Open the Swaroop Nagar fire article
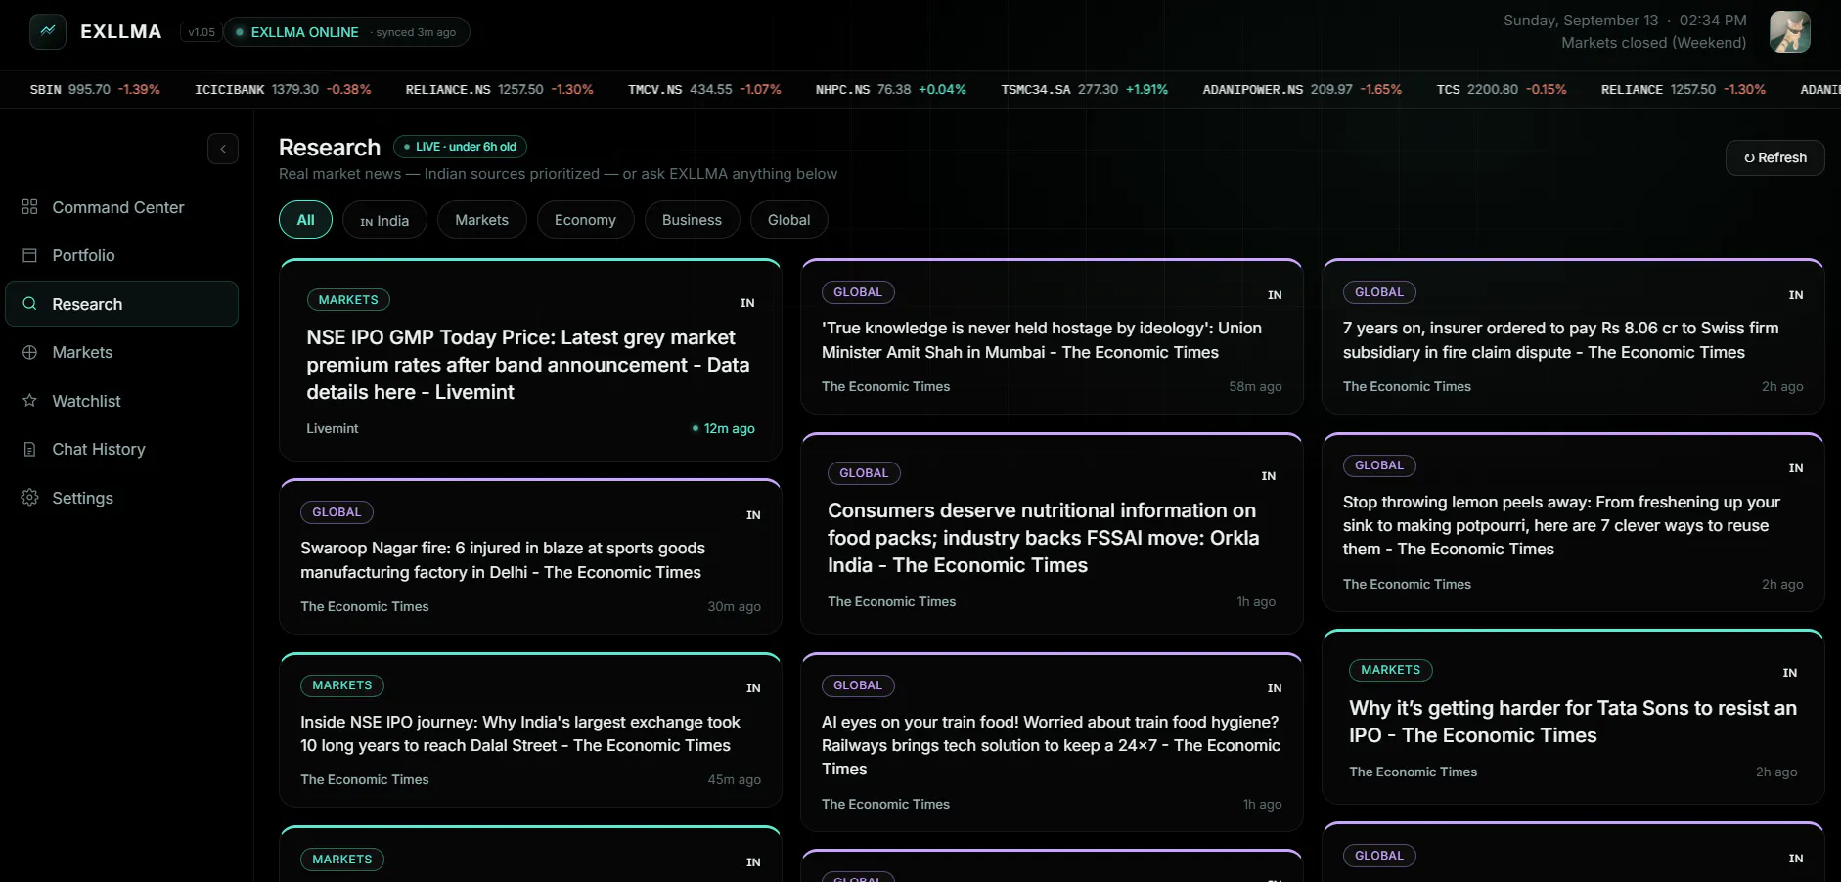Viewport: 1841px width, 882px height. pyautogui.click(x=530, y=556)
